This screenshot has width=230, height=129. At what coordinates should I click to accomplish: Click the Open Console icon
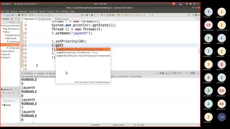point(186,73)
